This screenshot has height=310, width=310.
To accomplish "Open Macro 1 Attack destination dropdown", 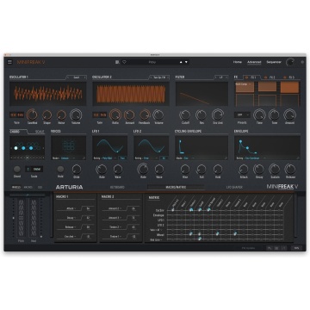I will (x=71, y=209).
